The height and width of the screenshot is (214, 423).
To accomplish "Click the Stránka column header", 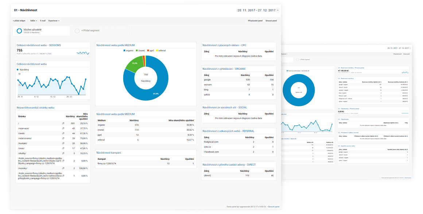I will 22,116.
